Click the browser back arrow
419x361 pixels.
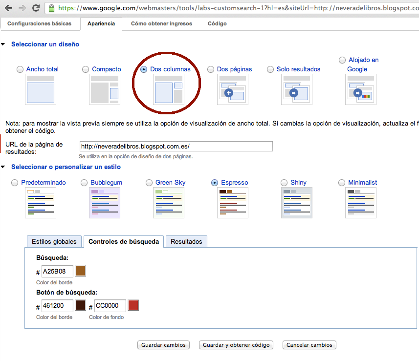coord(8,8)
